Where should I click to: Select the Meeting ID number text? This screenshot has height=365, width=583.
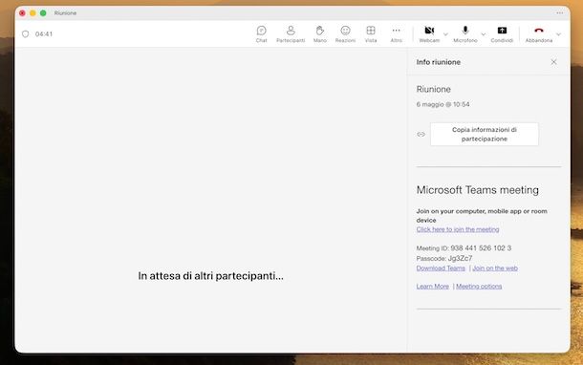[x=481, y=247]
